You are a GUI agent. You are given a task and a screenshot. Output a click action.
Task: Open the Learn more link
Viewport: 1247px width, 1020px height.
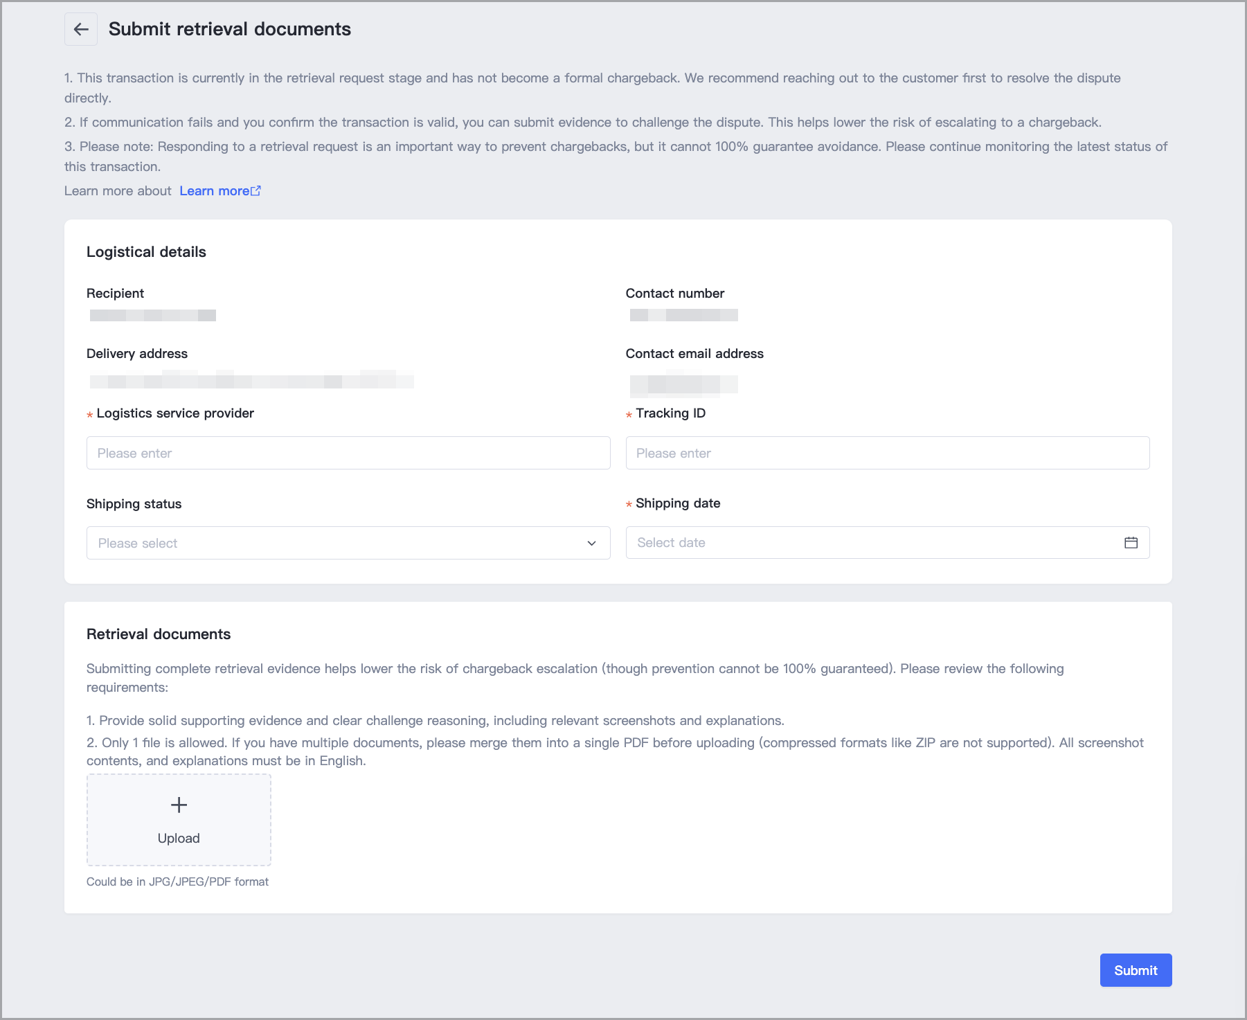220,191
